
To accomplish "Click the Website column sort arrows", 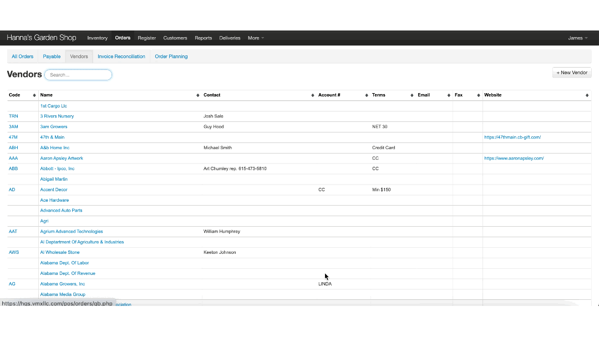I will (x=587, y=95).
